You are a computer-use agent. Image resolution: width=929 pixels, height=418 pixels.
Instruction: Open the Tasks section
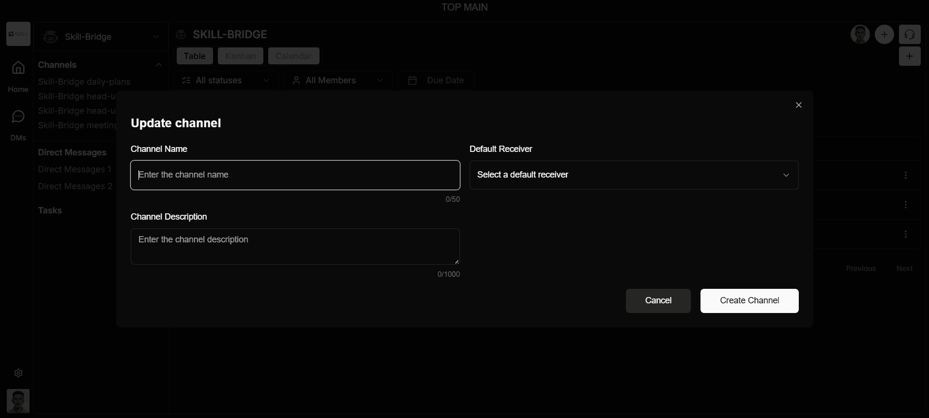[x=50, y=210]
